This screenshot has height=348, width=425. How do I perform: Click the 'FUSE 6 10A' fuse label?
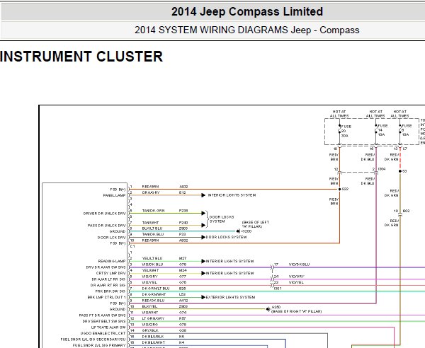pyautogui.click(x=407, y=130)
